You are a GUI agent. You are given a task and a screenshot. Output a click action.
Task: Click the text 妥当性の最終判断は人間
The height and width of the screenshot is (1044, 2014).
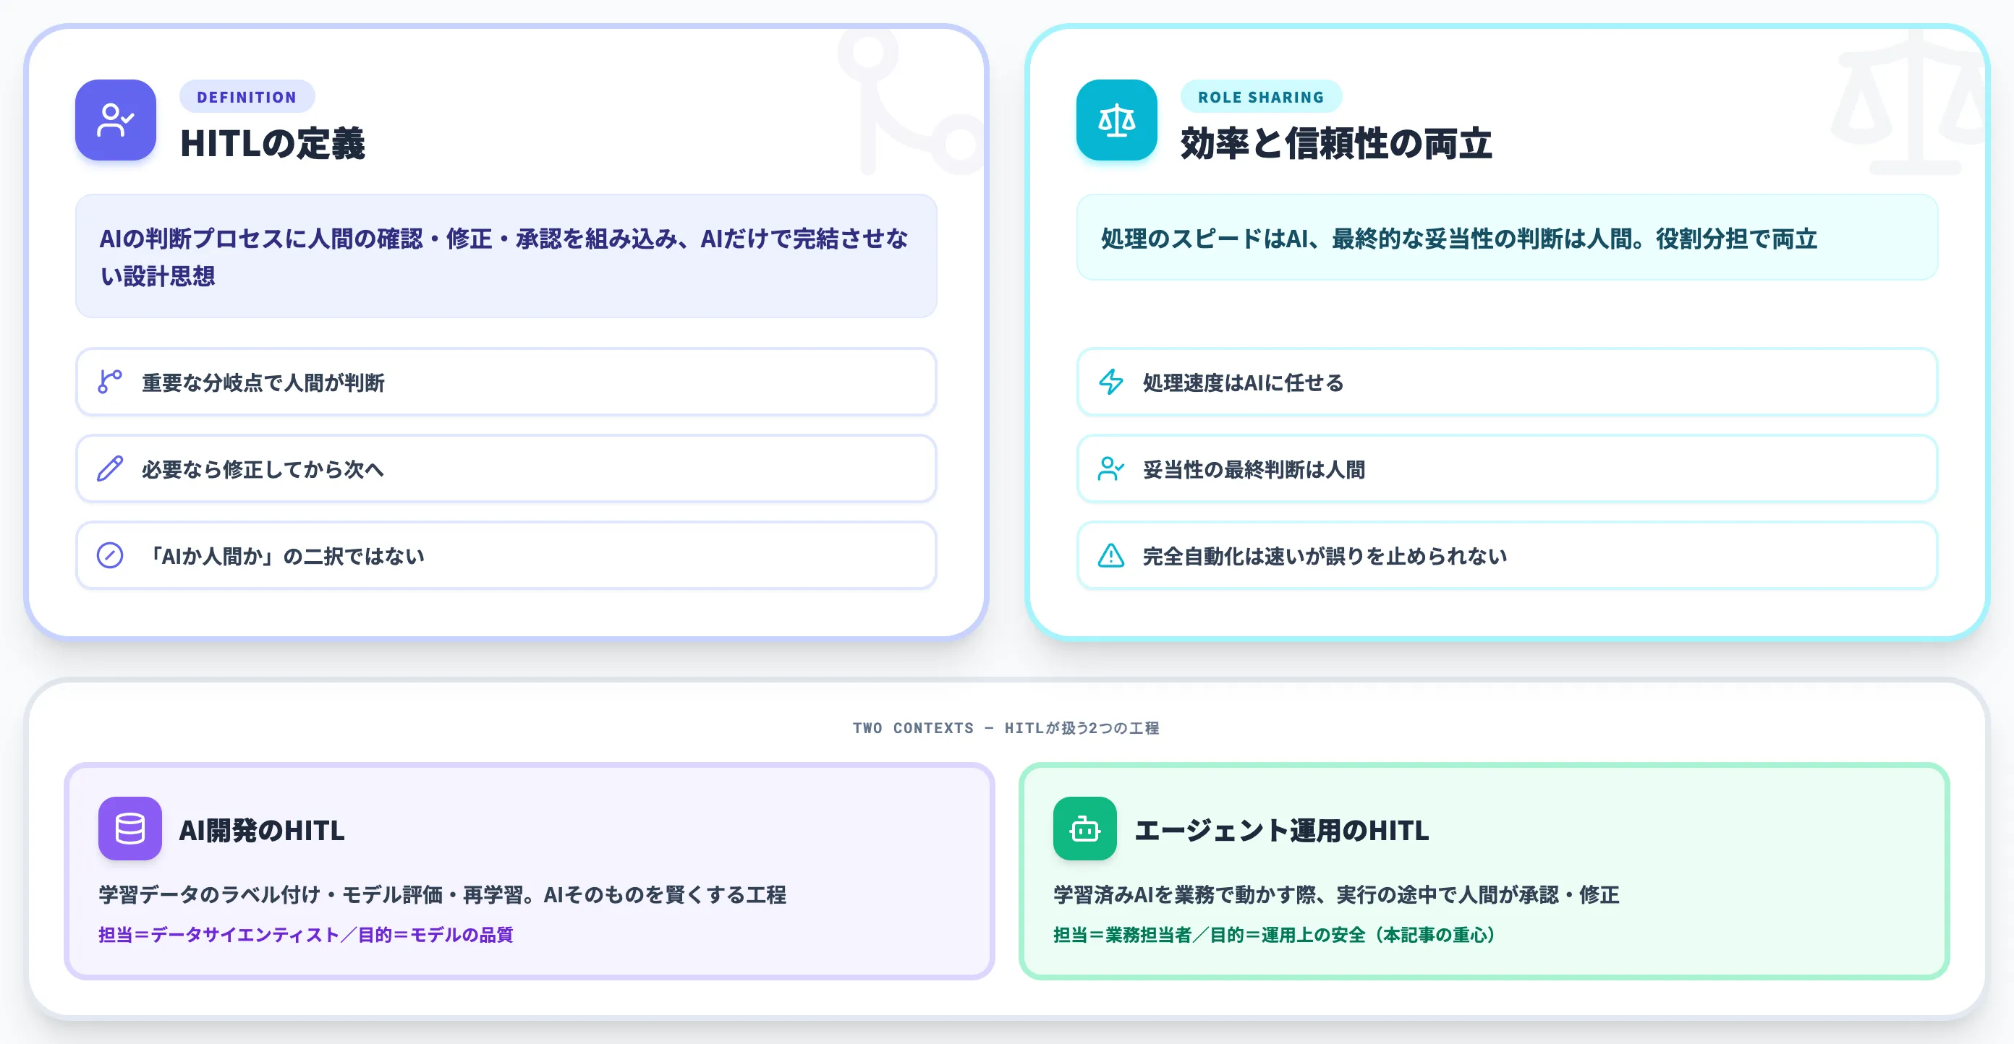point(1254,470)
